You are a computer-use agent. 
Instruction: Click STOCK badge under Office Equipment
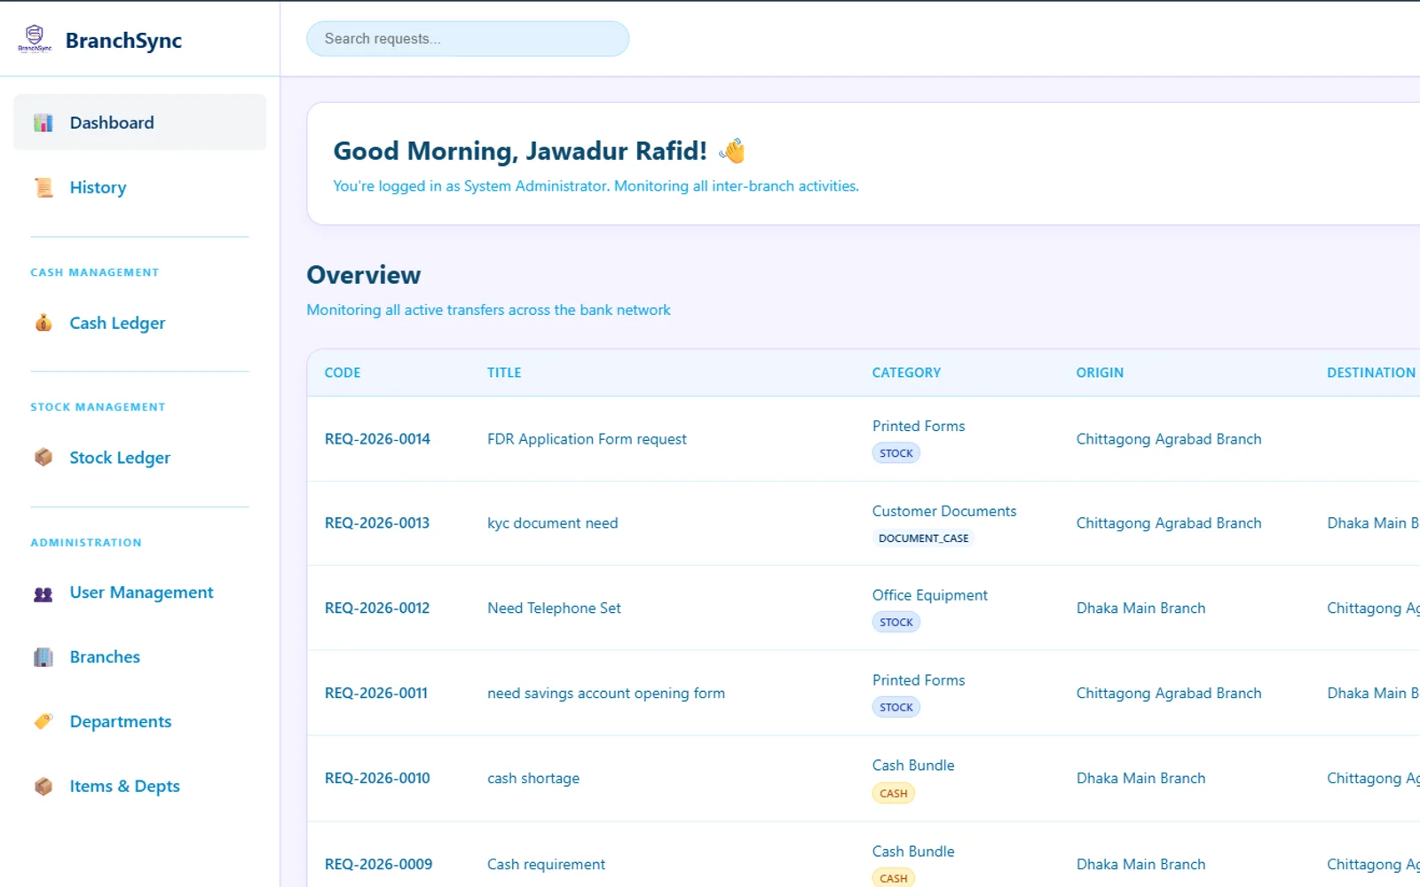click(x=896, y=623)
